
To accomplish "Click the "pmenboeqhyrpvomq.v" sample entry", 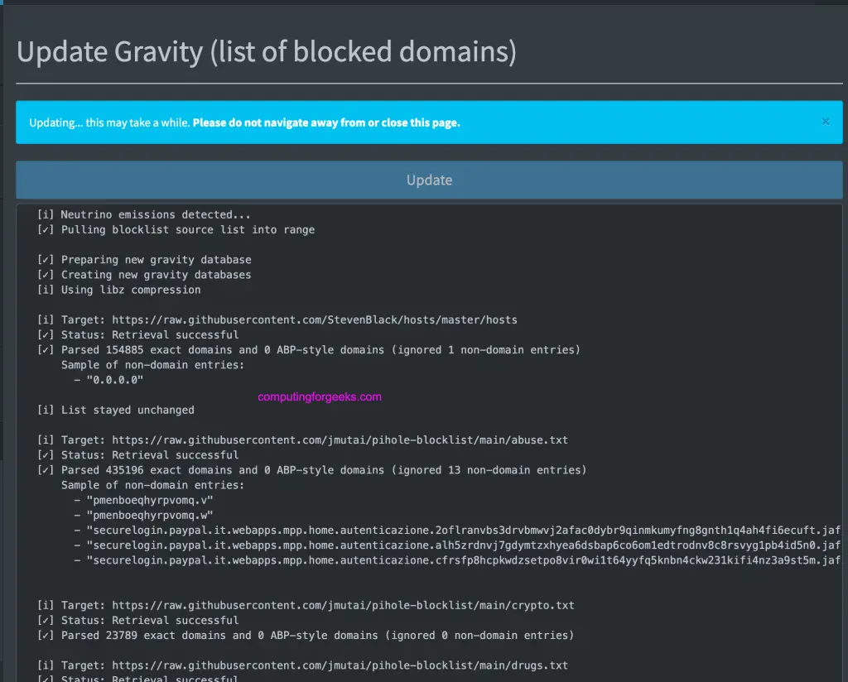I will 150,501.
